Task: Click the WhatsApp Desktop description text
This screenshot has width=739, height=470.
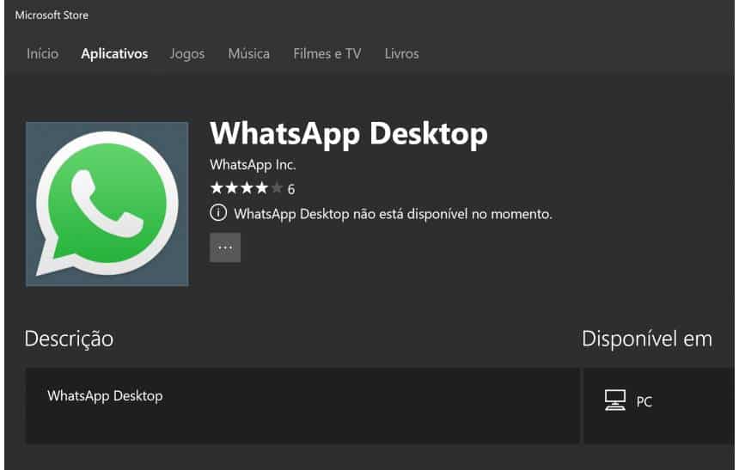Action: [105, 395]
